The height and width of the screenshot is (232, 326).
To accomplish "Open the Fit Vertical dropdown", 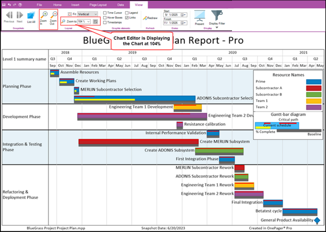I will pos(96,14).
